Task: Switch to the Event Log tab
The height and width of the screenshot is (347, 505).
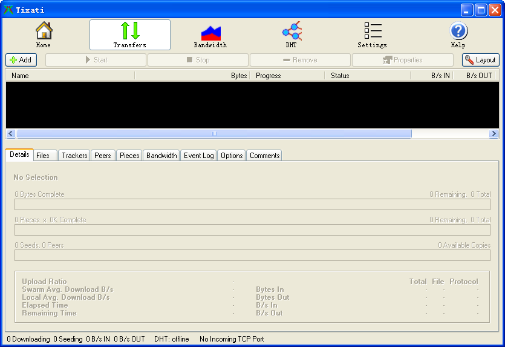Action: 199,156
